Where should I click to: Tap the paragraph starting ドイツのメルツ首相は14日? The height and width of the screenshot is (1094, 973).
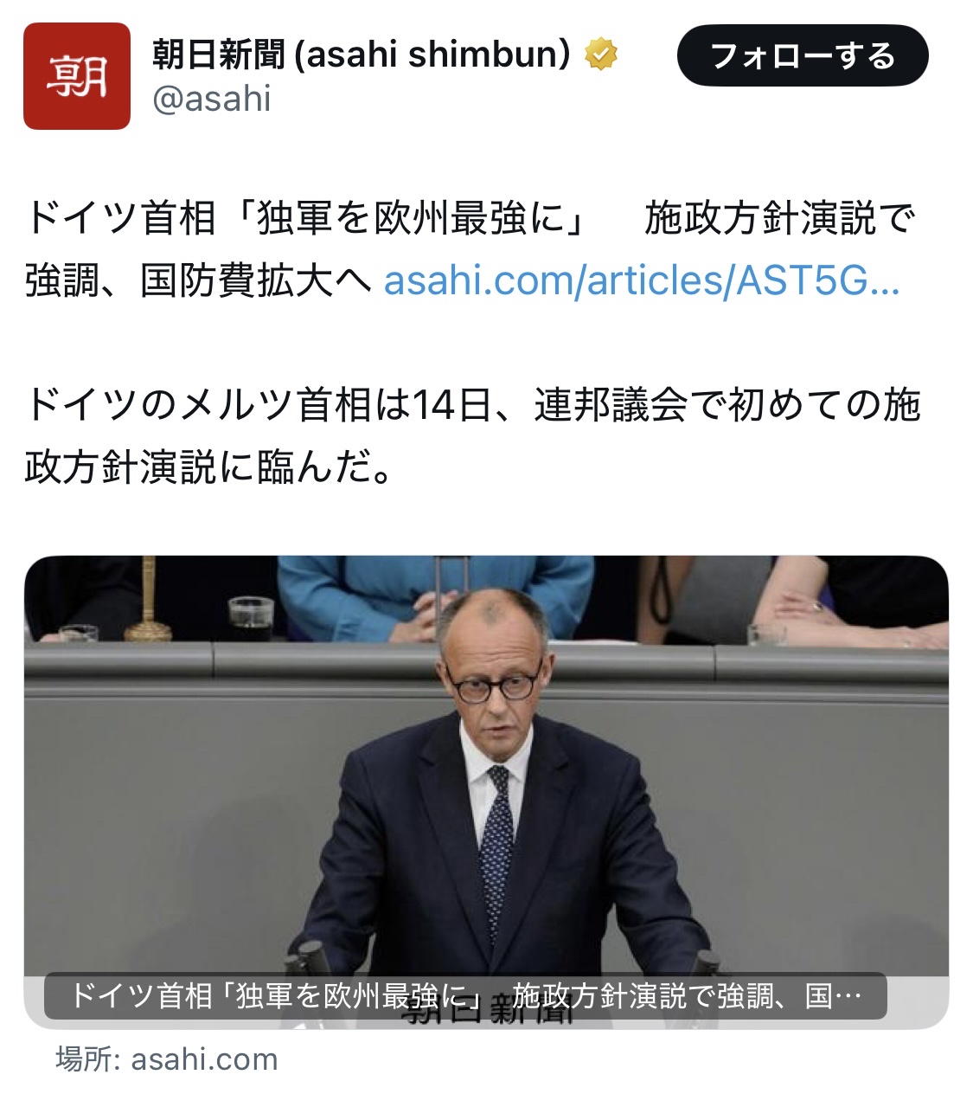point(473,436)
